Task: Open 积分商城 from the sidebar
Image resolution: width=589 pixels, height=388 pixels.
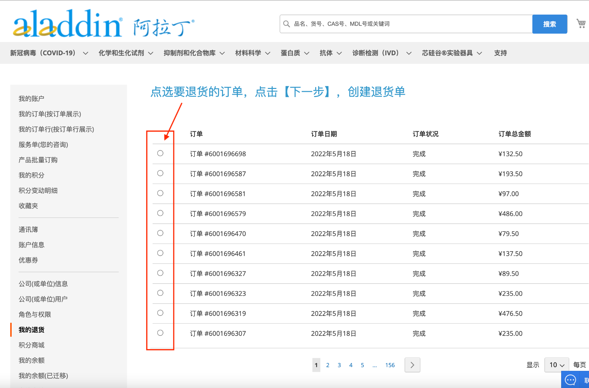Action: click(31, 345)
